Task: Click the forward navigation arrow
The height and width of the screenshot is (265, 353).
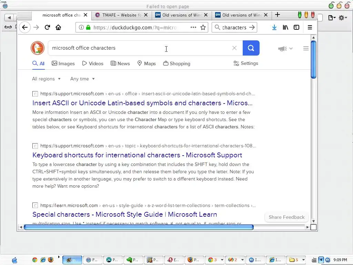Action: coord(36,28)
